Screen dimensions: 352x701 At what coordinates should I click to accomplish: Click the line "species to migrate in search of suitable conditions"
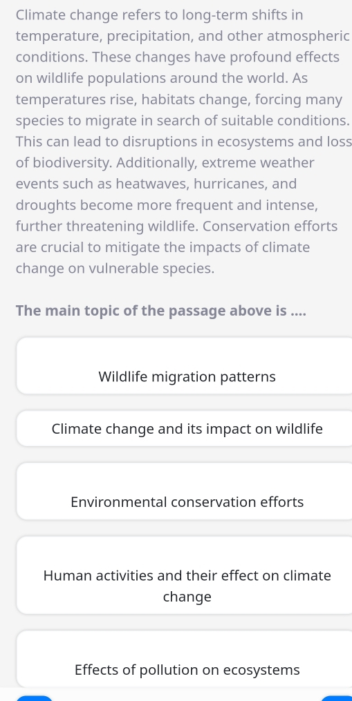tap(183, 121)
